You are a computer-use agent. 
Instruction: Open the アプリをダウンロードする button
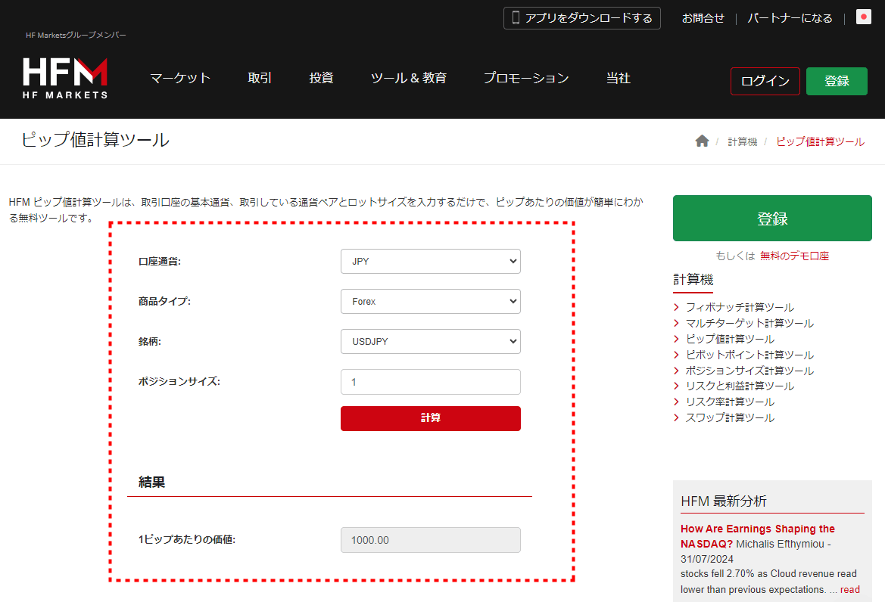point(582,18)
